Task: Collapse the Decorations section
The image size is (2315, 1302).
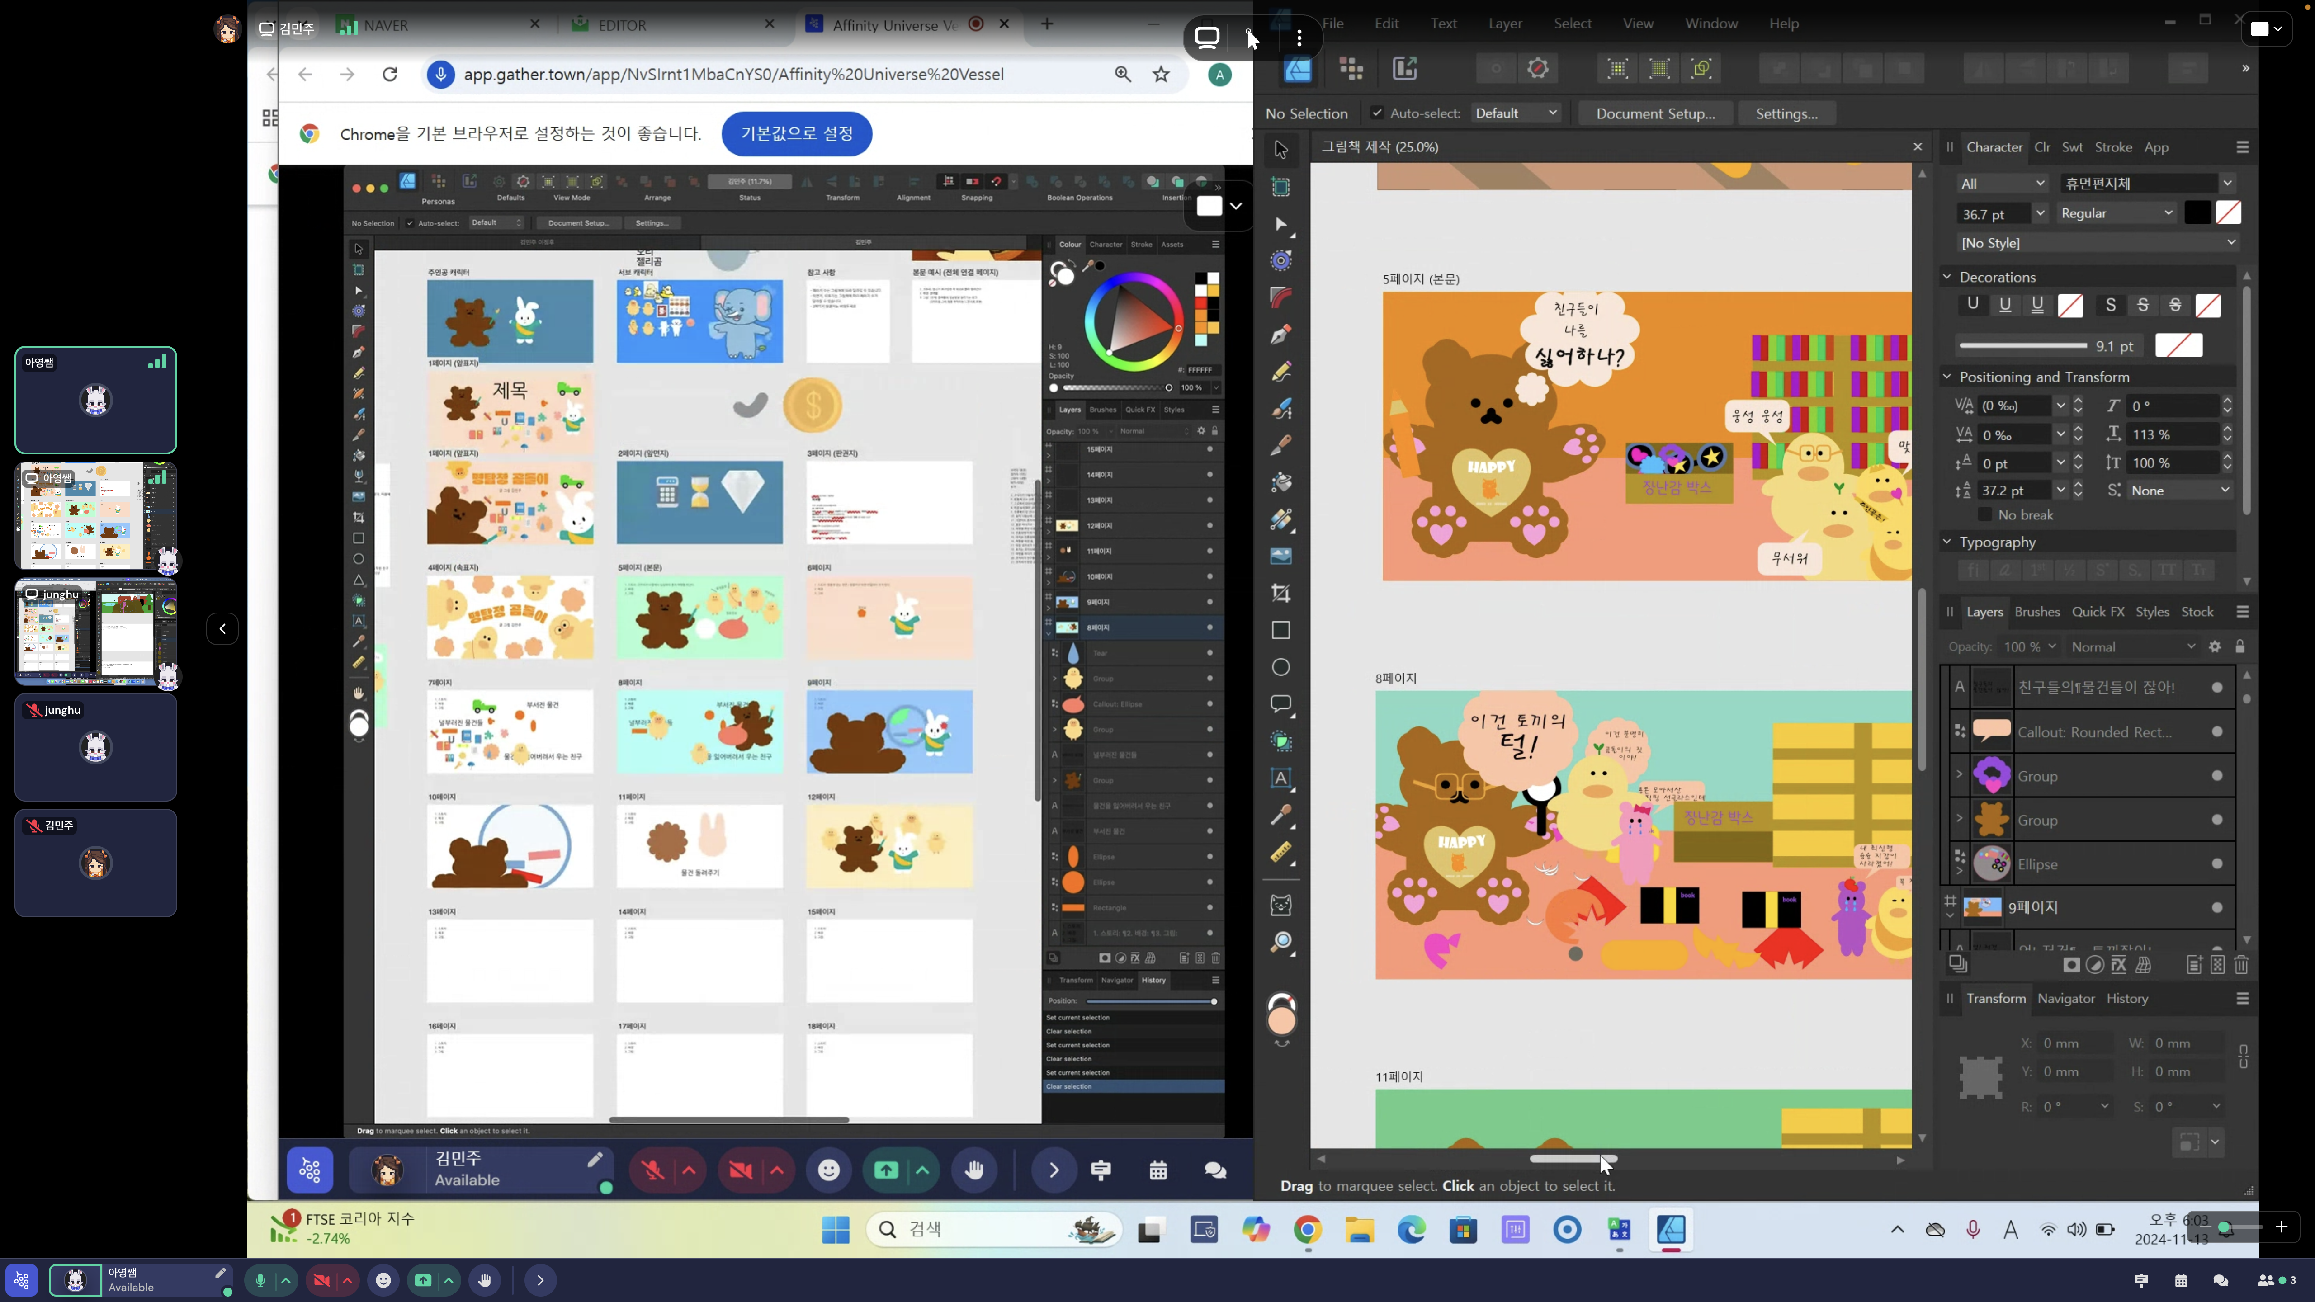Action: pos(1947,277)
